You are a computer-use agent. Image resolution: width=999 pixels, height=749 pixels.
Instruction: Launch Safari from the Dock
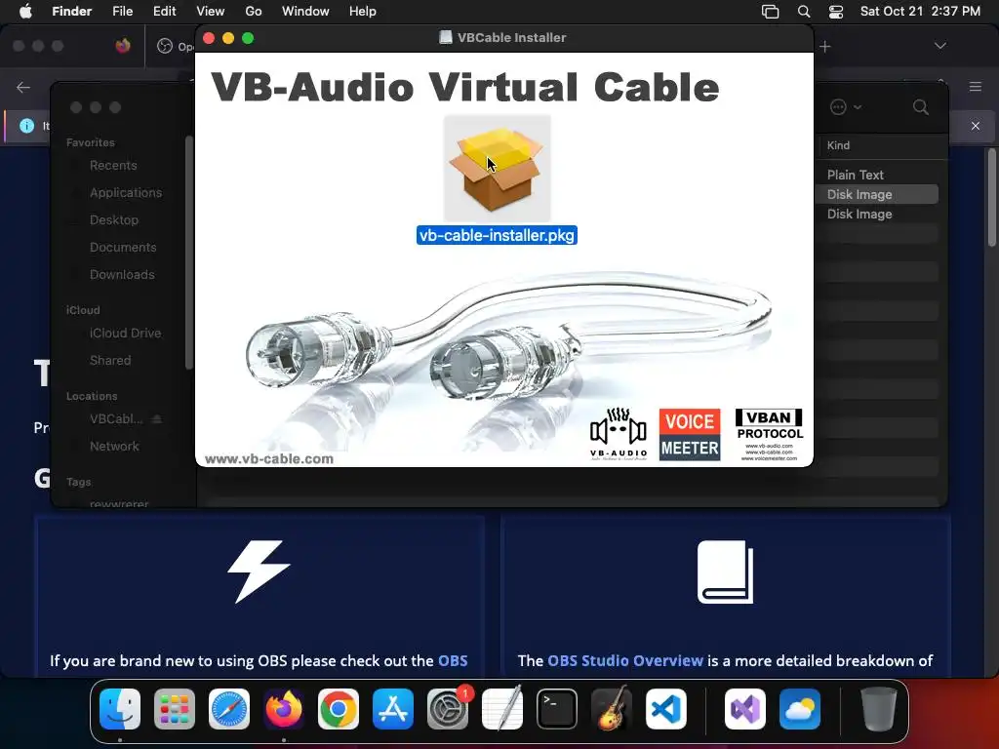(229, 709)
